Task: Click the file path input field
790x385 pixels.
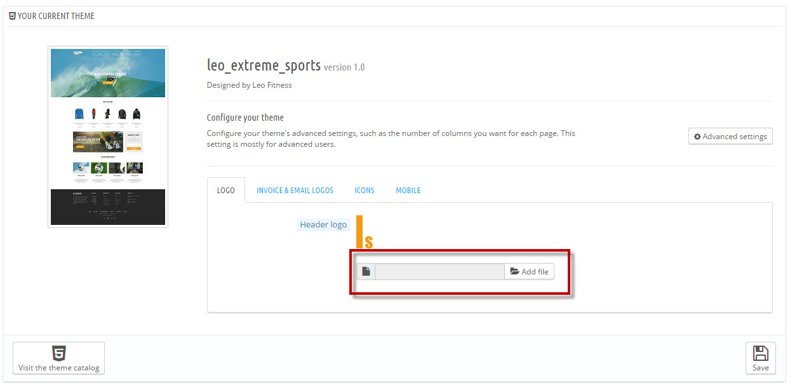Action: coord(439,272)
